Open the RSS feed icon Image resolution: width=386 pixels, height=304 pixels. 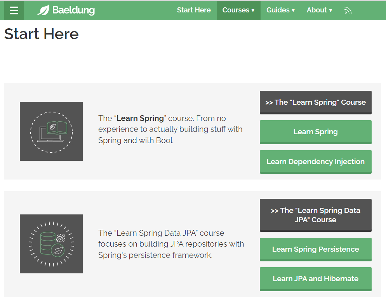(348, 10)
